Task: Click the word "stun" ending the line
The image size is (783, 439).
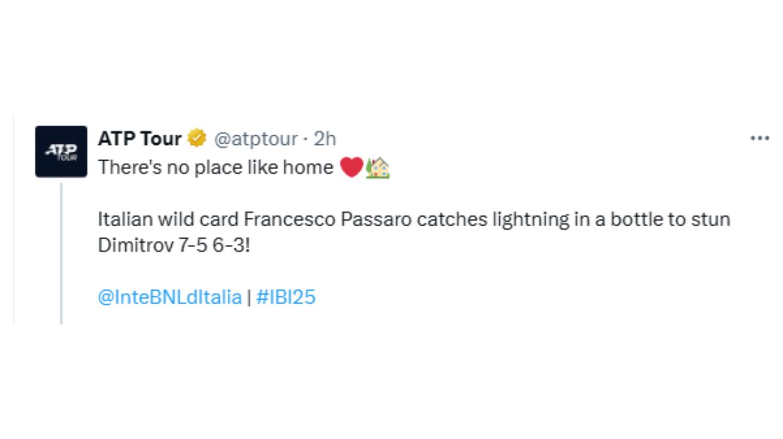Action: pyautogui.click(x=713, y=219)
